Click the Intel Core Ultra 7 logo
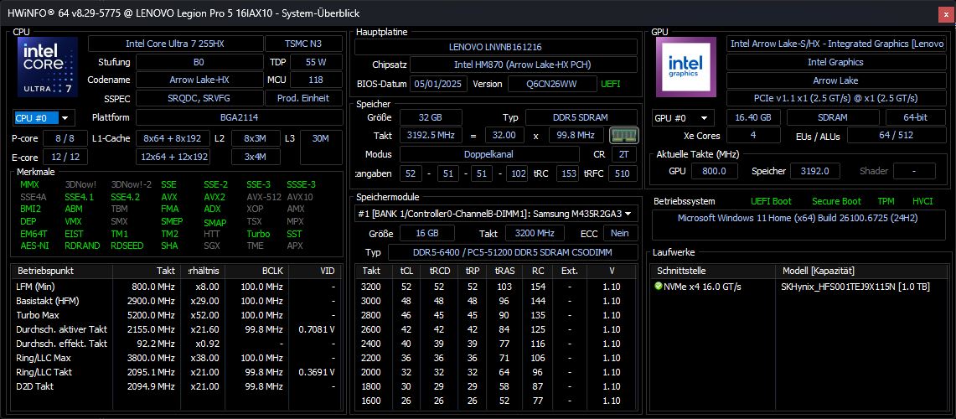956x419 pixels. (x=46, y=69)
